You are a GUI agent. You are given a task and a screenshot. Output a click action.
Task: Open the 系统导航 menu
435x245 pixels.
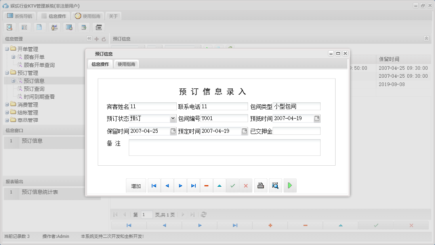coord(19,16)
